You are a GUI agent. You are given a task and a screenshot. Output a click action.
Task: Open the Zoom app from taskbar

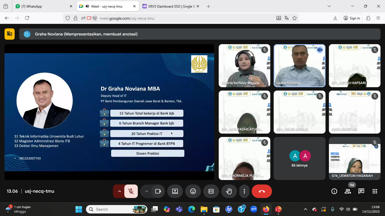(253, 209)
